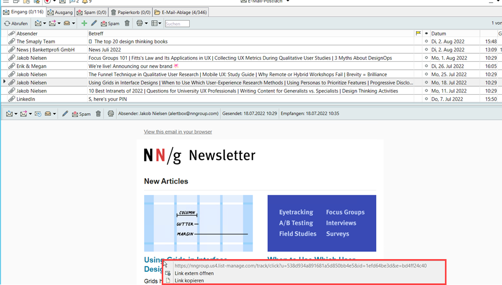Click the Abrufen refresh button
Viewport: 502px width, 285px height.
coord(16,23)
